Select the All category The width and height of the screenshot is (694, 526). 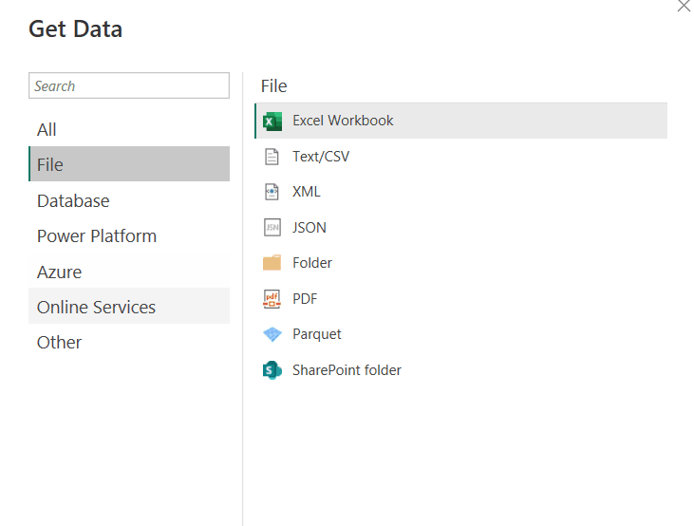tap(129, 130)
